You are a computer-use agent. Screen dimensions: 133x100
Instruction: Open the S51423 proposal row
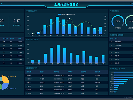tap(66, 83)
